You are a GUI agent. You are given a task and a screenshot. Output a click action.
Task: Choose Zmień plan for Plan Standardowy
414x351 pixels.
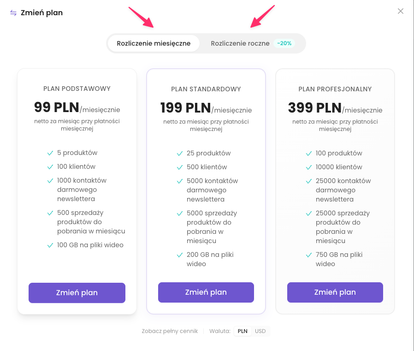206,292
